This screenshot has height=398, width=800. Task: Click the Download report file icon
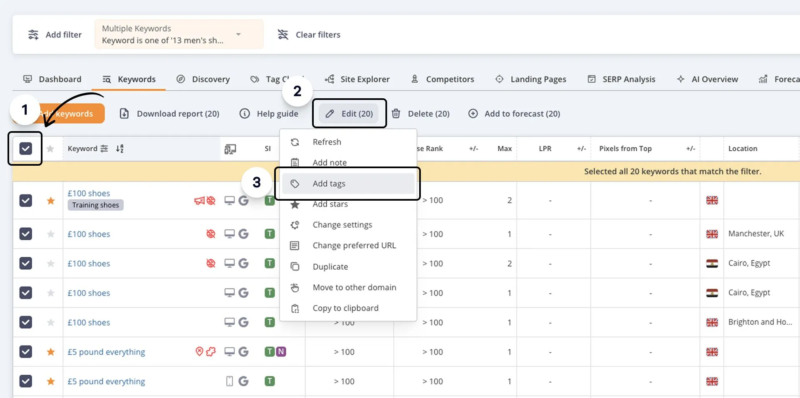[x=124, y=114]
